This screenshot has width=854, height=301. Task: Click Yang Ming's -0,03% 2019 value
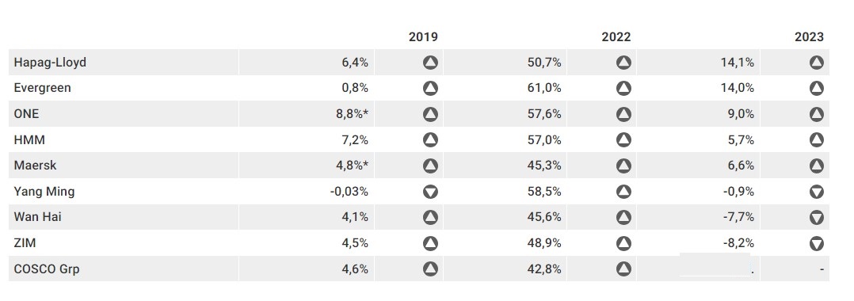click(x=349, y=192)
